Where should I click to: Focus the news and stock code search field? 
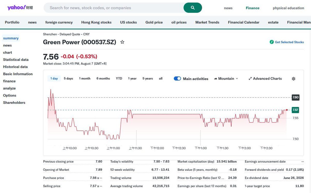coord(114,8)
